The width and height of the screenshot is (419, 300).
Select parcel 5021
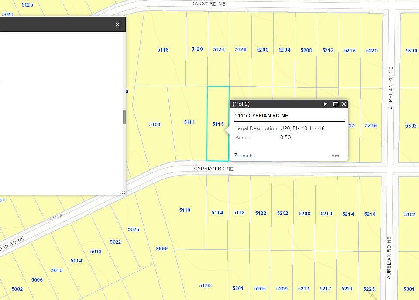click(x=7, y=14)
